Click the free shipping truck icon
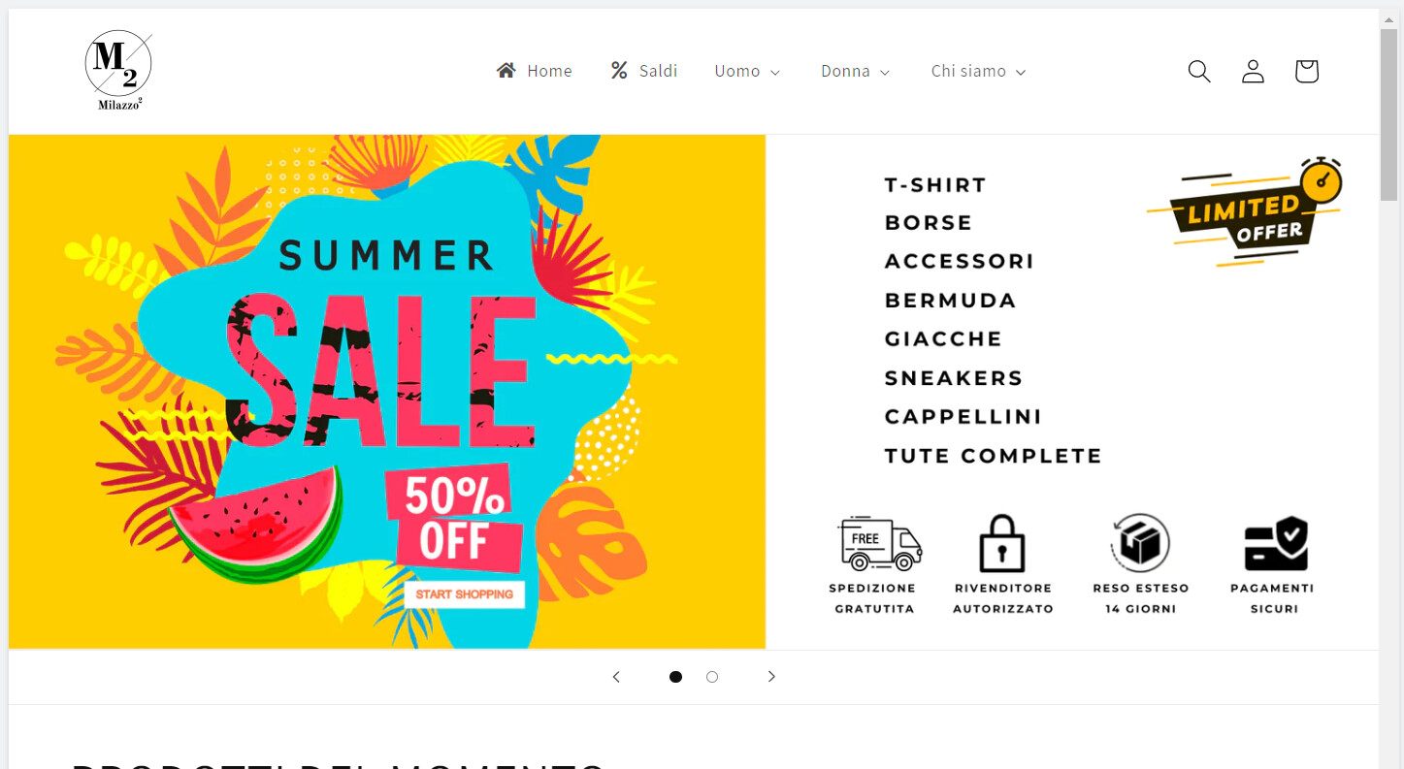Image resolution: width=1404 pixels, height=769 pixels. tap(879, 543)
